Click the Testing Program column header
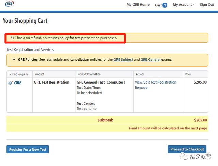Image resolution: width=218 pixels, height=166 pixels. click(18, 74)
